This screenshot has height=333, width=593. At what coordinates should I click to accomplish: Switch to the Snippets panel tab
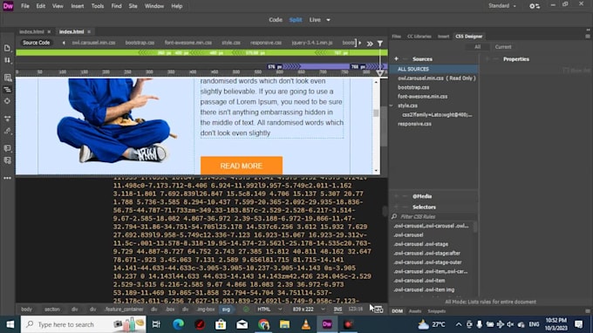tap(436, 311)
